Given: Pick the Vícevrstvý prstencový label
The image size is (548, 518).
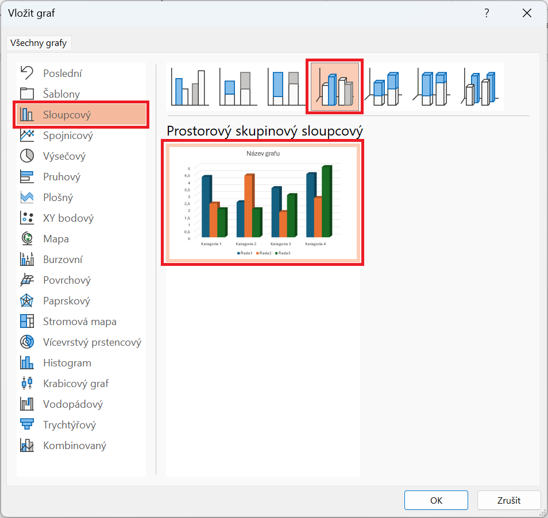Looking at the screenshot, I should (92, 342).
